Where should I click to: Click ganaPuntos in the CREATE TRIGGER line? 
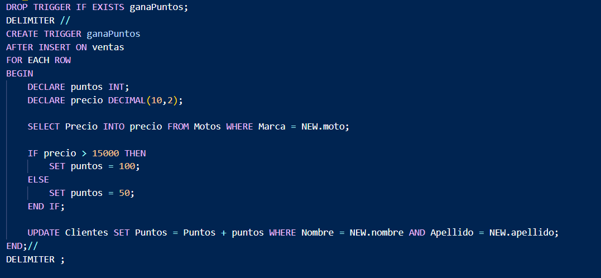(x=113, y=33)
